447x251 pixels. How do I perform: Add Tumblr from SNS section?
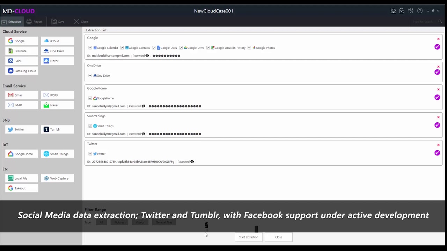(x=57, y=129)
